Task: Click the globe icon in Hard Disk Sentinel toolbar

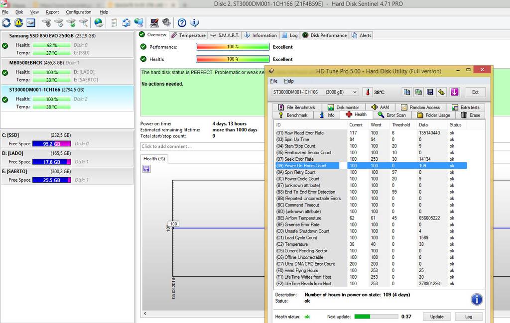Action: point(99,23)
